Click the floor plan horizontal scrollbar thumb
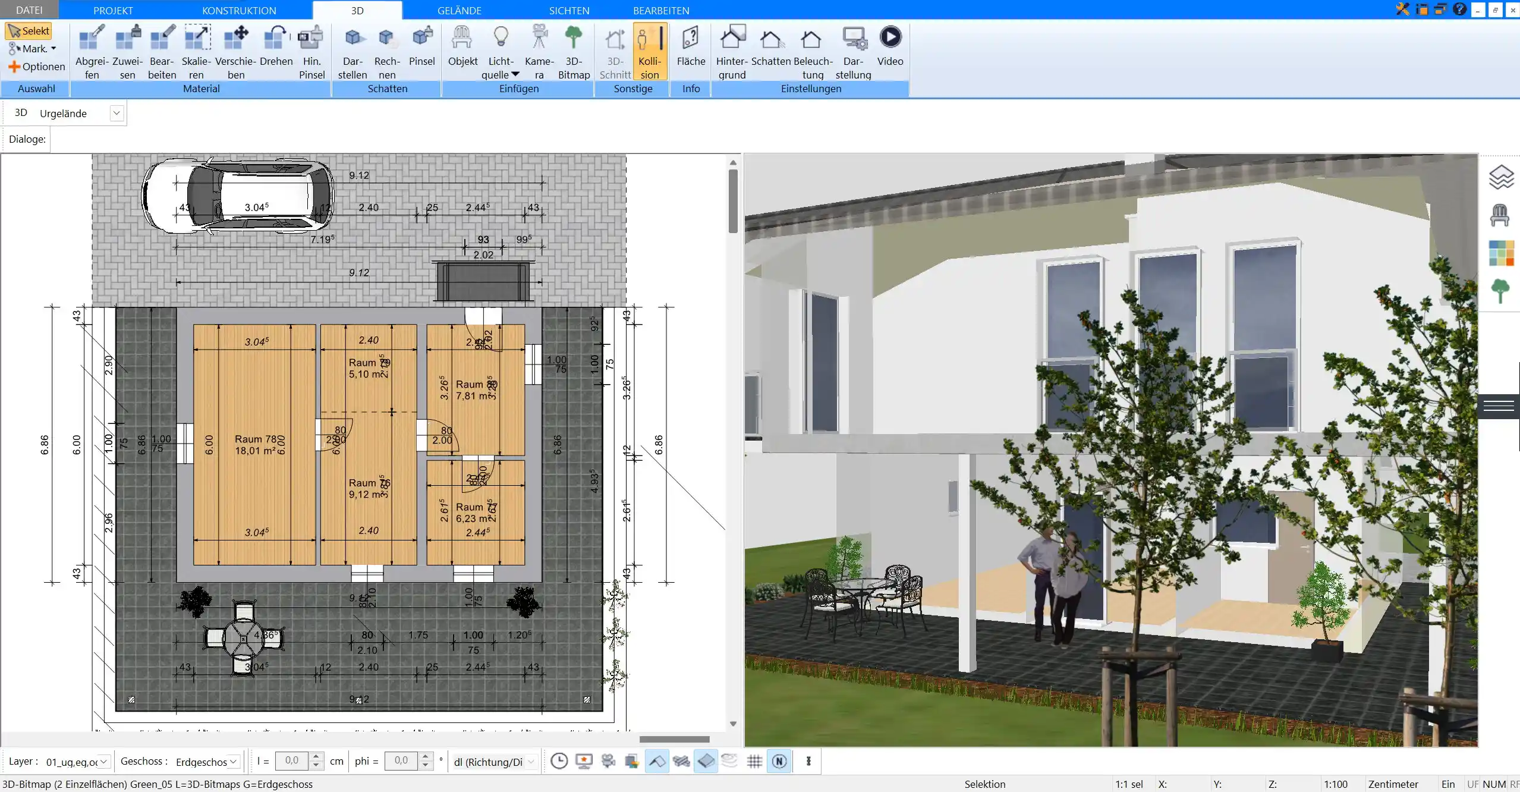The height and width of the screenshot is (792, 1520). click(x=674, y=739)
